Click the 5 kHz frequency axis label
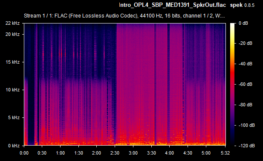263x161 pixels. 14,117
